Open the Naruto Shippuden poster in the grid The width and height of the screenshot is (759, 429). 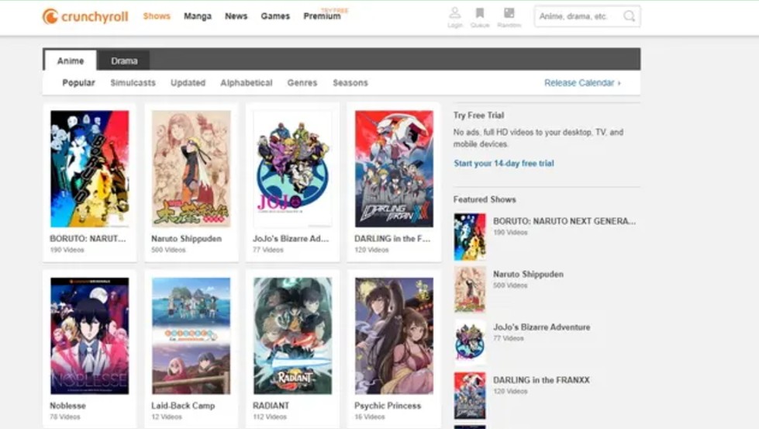click(191, 168)
